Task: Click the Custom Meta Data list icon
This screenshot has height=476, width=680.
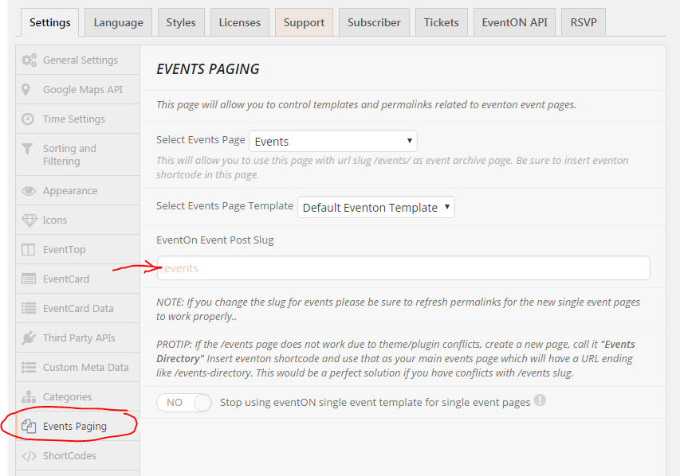Action: point(29,367)
